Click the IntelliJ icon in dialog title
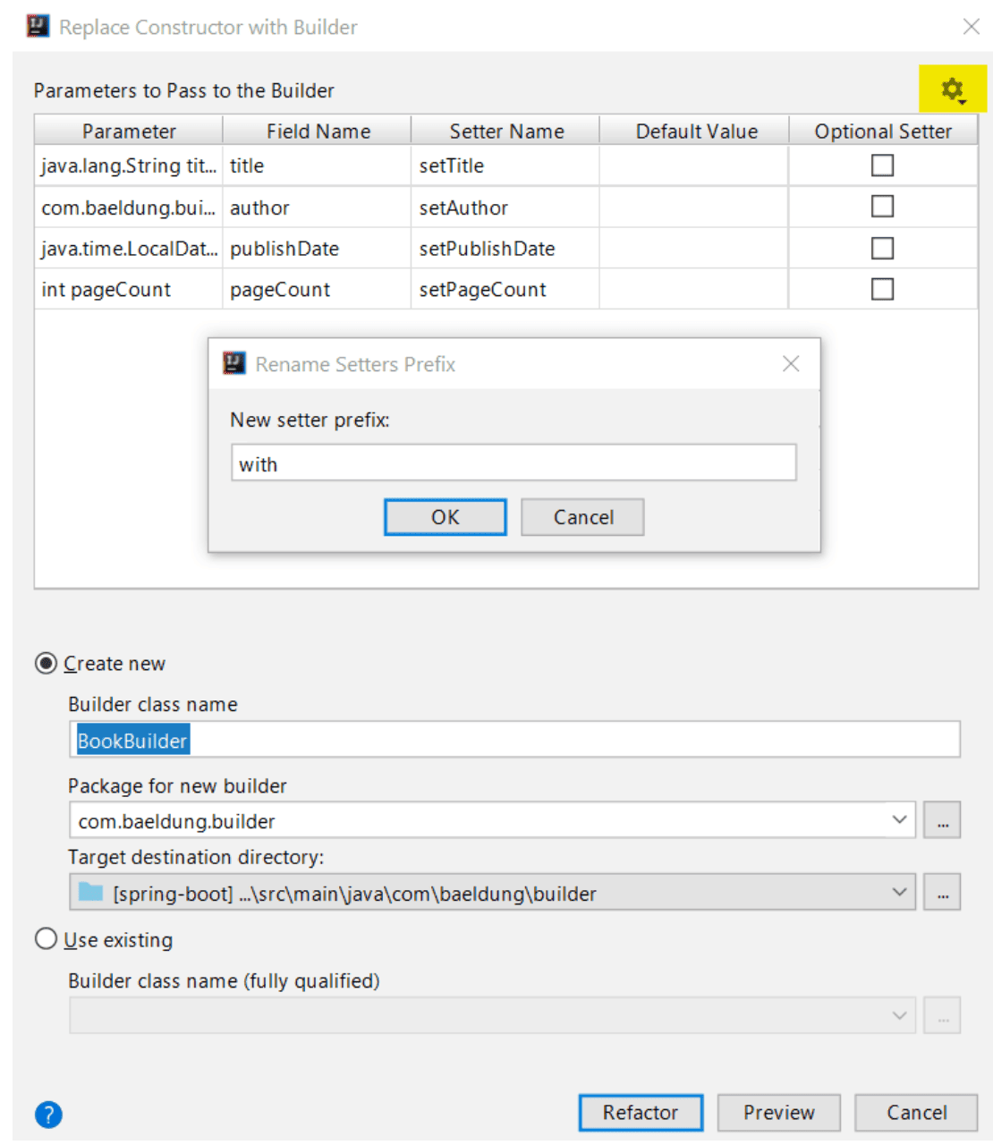This screenshot has width=993, height=1145. [x=38, y=26]
